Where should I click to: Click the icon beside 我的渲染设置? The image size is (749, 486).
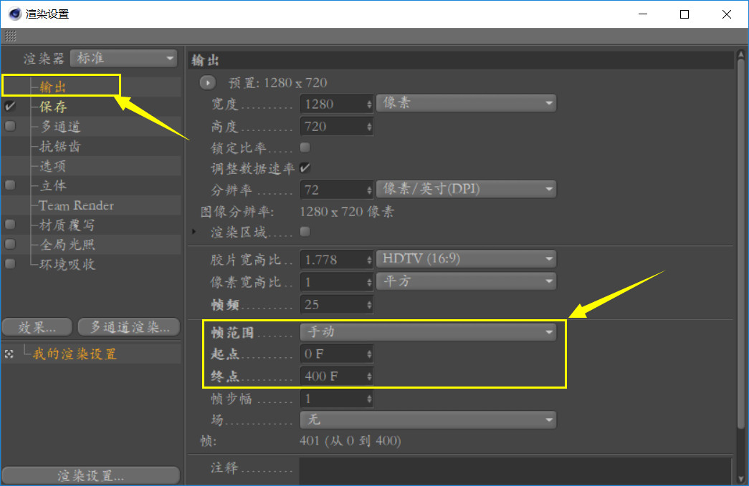click(9, 354)
